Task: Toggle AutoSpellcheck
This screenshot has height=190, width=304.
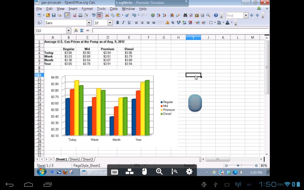Action: coord(100,15)
